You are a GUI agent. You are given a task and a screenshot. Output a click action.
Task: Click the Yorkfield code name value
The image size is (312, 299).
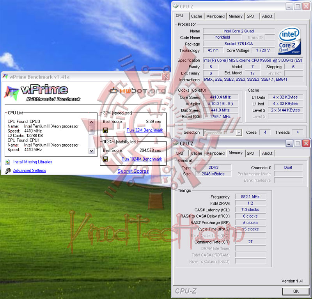(222, 37)
